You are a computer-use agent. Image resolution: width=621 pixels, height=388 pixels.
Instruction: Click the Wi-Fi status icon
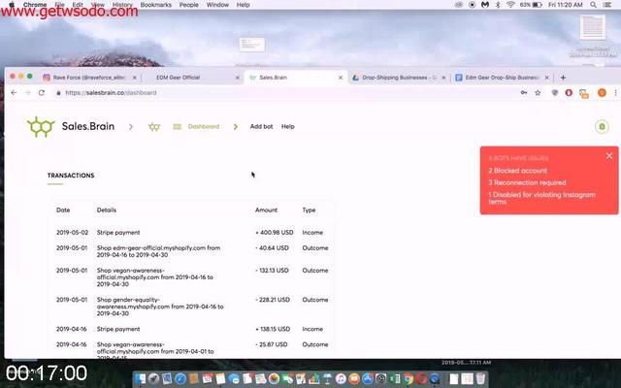(x=510, y=5)
